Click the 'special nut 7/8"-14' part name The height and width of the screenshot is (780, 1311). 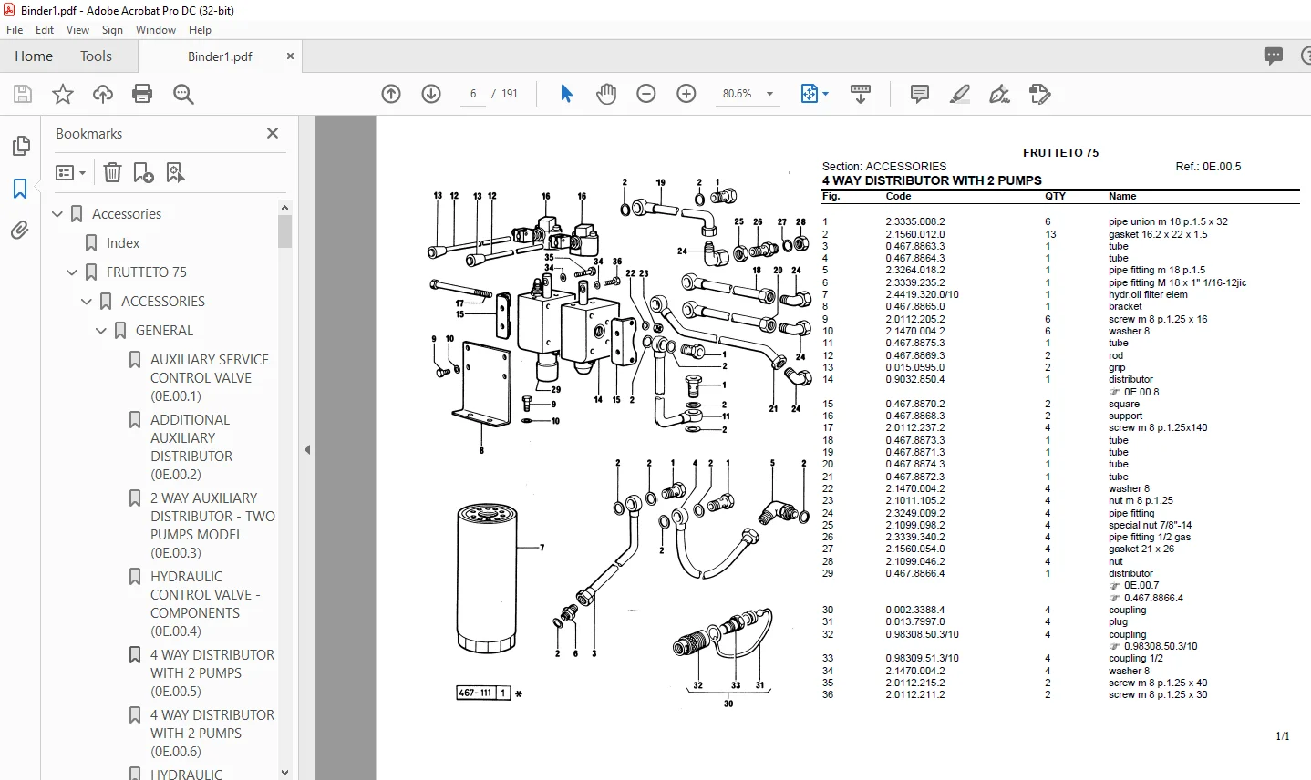1150,525
